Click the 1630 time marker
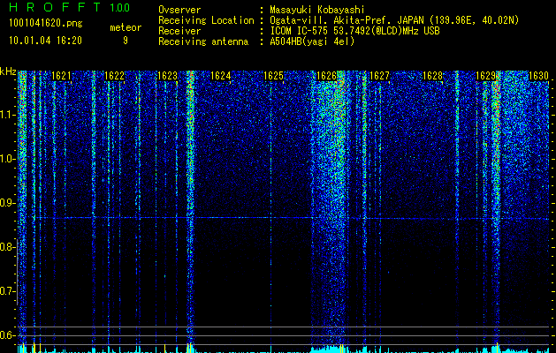The width and height of the screenshot is (556, 353). (538, 76)
